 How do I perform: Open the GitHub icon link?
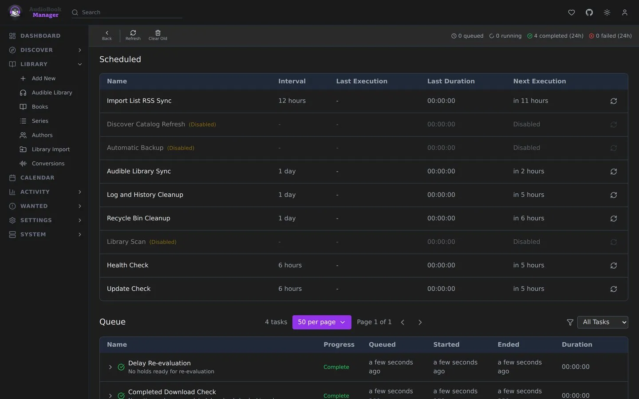tap(589, 12)
